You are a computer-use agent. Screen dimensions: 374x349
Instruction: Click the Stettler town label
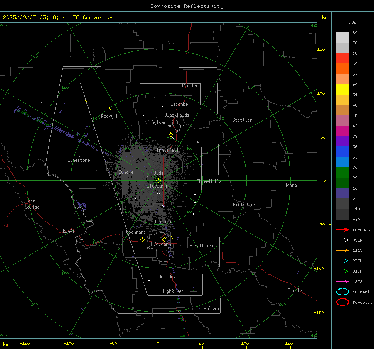click(242, 120)
